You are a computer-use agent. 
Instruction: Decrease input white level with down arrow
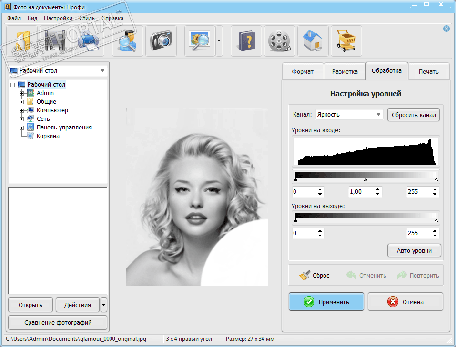tap(435, 194)
